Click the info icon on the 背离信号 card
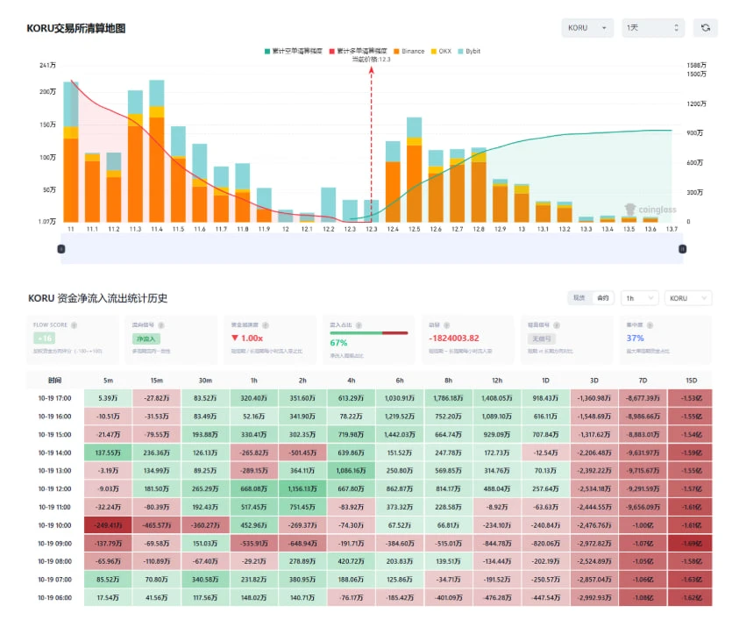Viewport: 732px width, 620px height. click(x=557, y=325)
